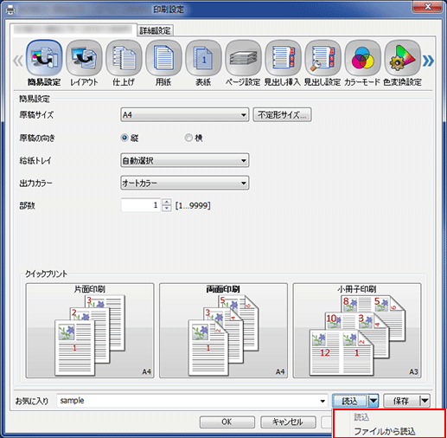Select the 簡易設定 icon
447x438 pixels.
pyautogui.click(x=44, y=58)
